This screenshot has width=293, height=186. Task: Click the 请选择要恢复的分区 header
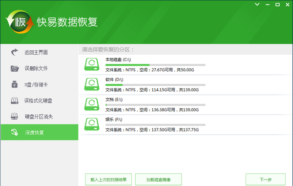click(x=108, y=49)
